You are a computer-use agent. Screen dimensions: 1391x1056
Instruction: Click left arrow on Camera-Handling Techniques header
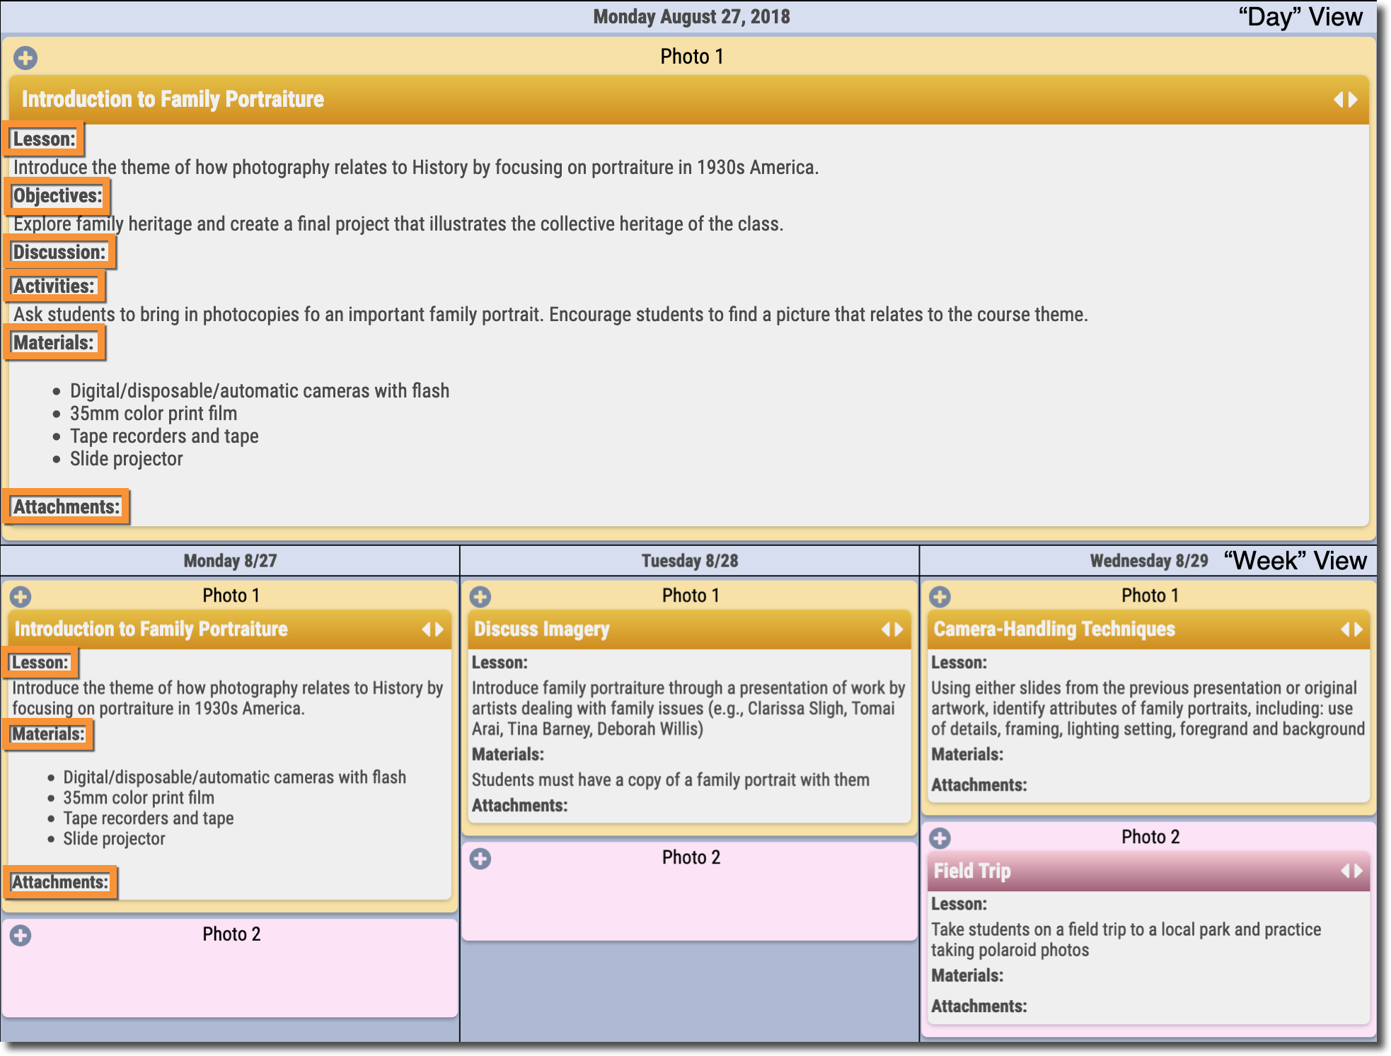click(1345, 629)
